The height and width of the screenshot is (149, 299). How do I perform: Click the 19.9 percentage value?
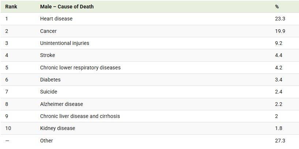[280, 31]
